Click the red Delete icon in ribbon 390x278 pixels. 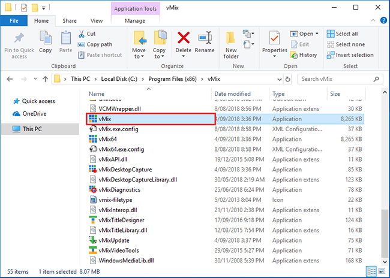(183, 40)
